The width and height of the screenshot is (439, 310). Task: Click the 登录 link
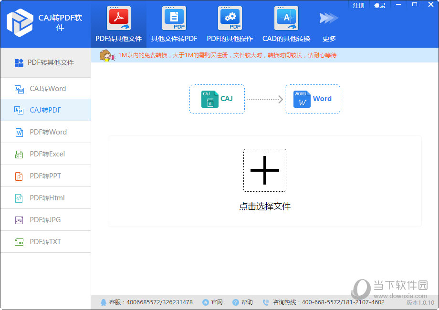380,5
